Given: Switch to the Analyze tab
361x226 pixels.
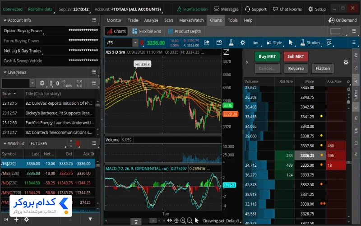Looking at the screenshot, I should tap(151, 20).
